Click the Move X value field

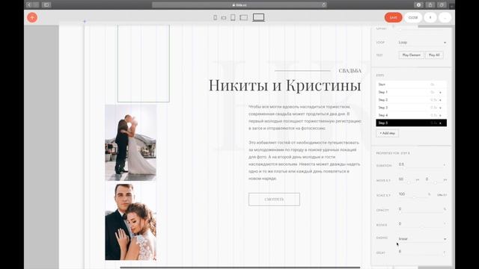(x=406, y=179)
